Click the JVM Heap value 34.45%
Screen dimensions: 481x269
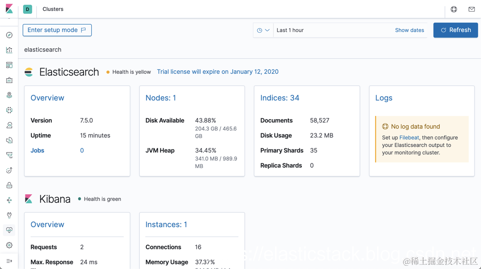(205, 150)
